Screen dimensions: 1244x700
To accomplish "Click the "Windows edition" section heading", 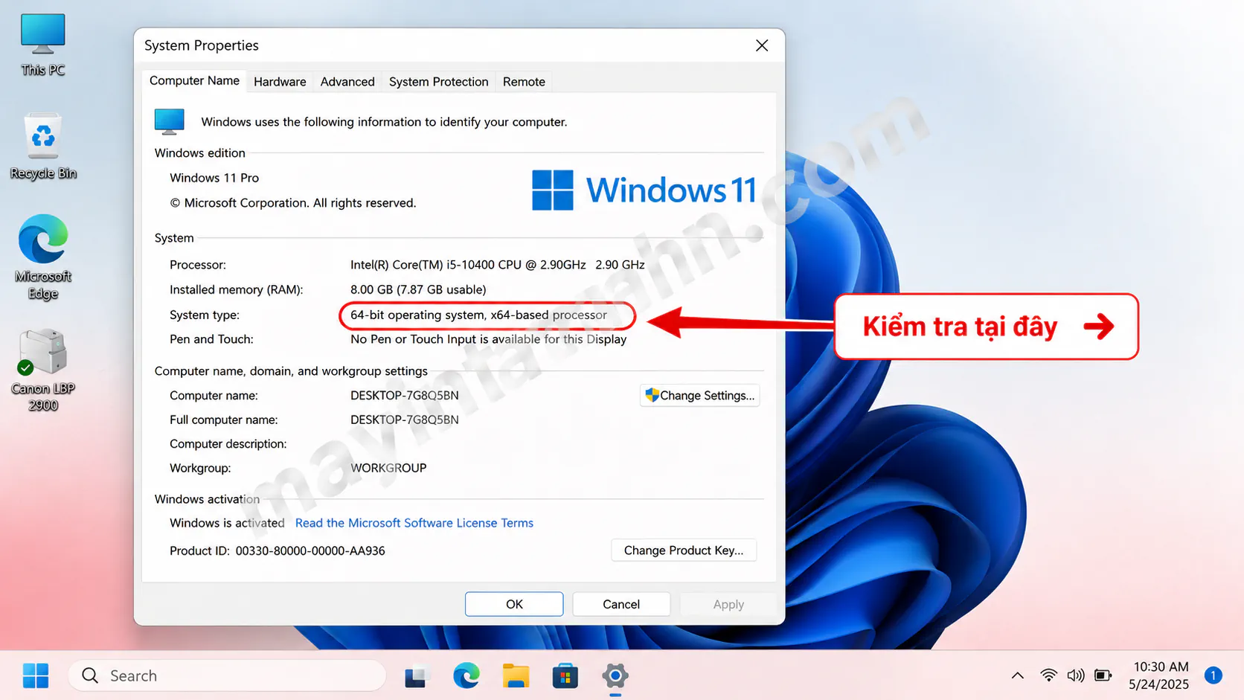I will tap(200, 152).
